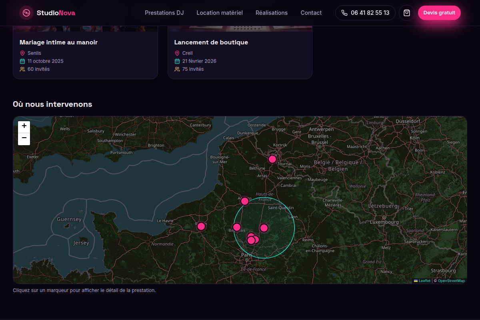Image resolution: width=480 pixels, height=320 pixels.
Task: Select the calendar icon beside 11 octobre 2025
Action: (22, 61)
